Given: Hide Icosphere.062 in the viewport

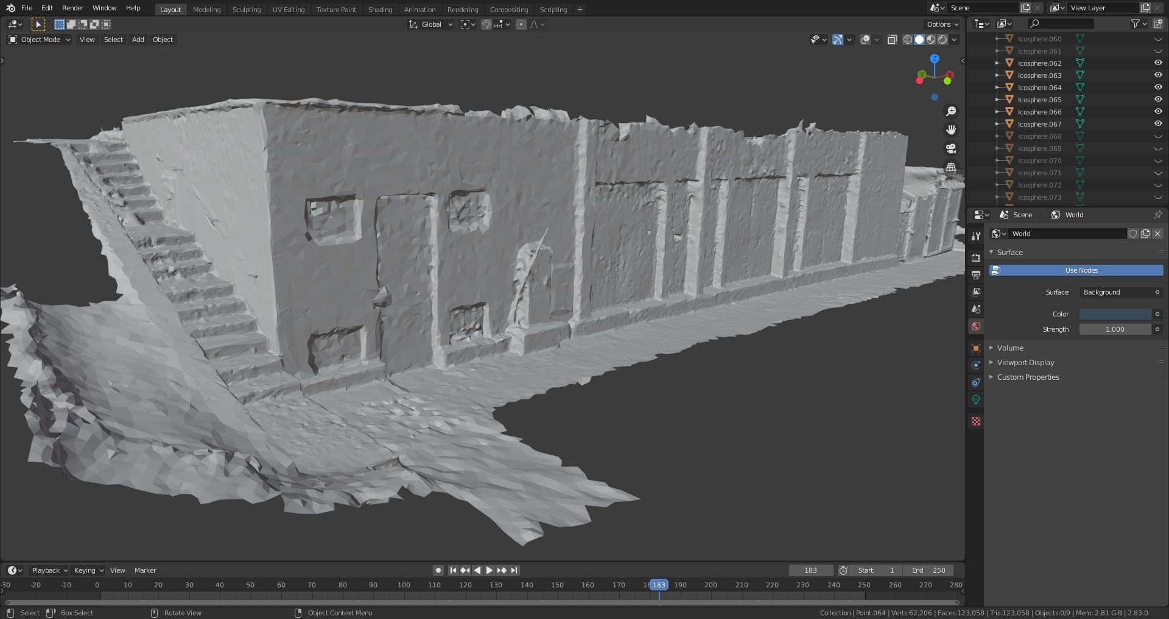Looking at the screenshot, I should click(x=1158, y=63).
